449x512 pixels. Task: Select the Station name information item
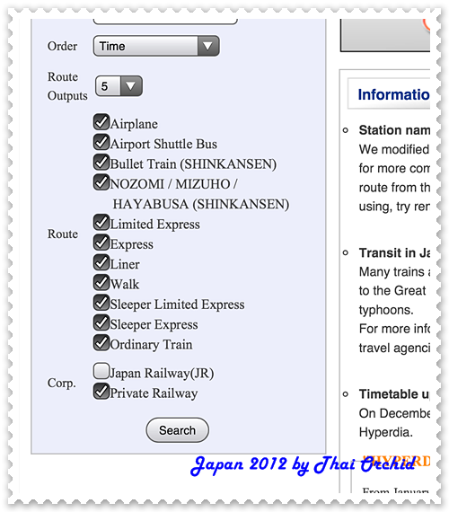coord(394,130)
